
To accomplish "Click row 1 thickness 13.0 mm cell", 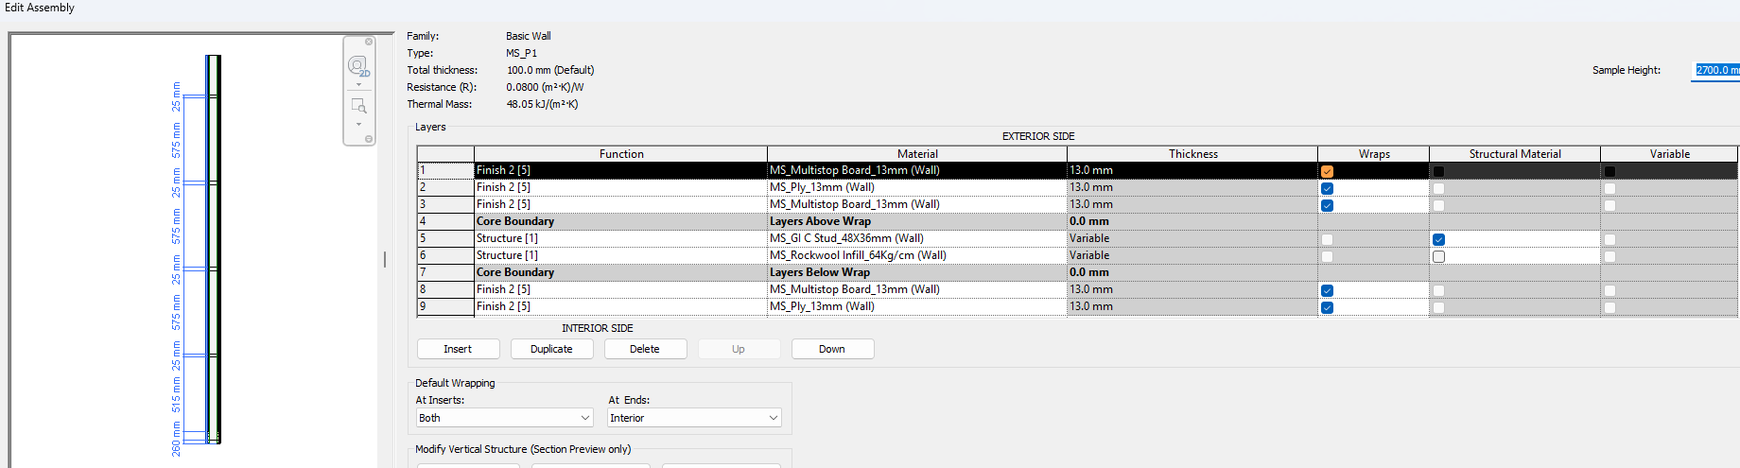I will click(x=1192, y=171).
